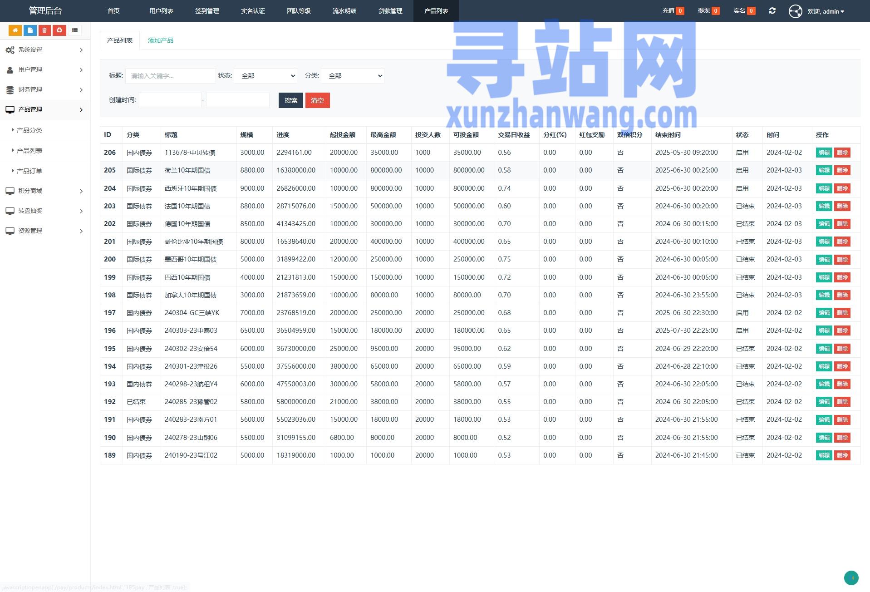Click the orange home icon button
The image size is (870, 592).
[15, 30]
